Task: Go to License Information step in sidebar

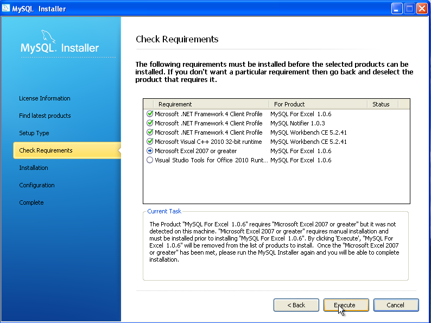Action: [x=45, y=98]
